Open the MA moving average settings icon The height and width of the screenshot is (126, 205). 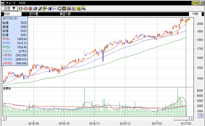pos(69,8)
